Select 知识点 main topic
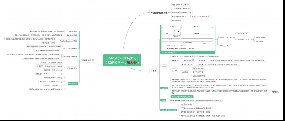Viewport: 285px width, 121px height. [153, 71]
